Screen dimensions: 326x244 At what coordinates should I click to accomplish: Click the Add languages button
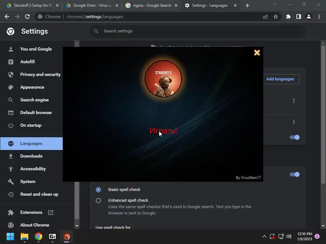tap(280, 79)
